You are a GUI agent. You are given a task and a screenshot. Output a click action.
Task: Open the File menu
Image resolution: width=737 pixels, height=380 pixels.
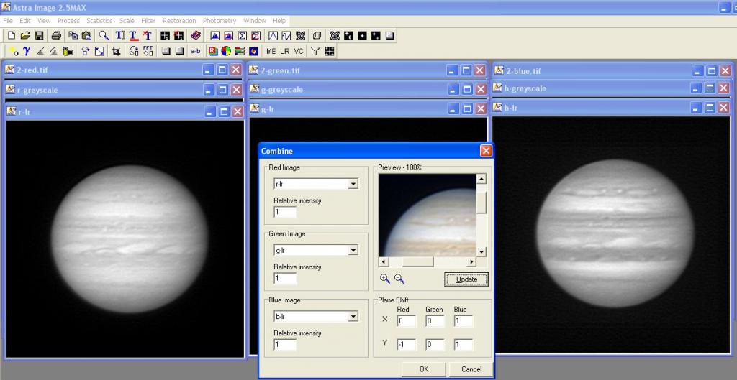pos(7,21)
